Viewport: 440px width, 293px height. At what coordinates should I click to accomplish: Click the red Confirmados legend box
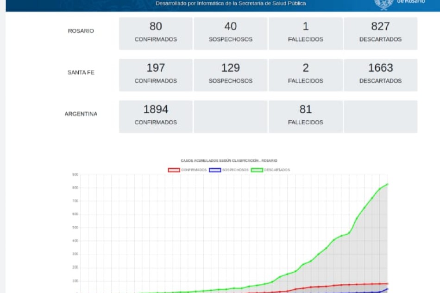[174, 170]
